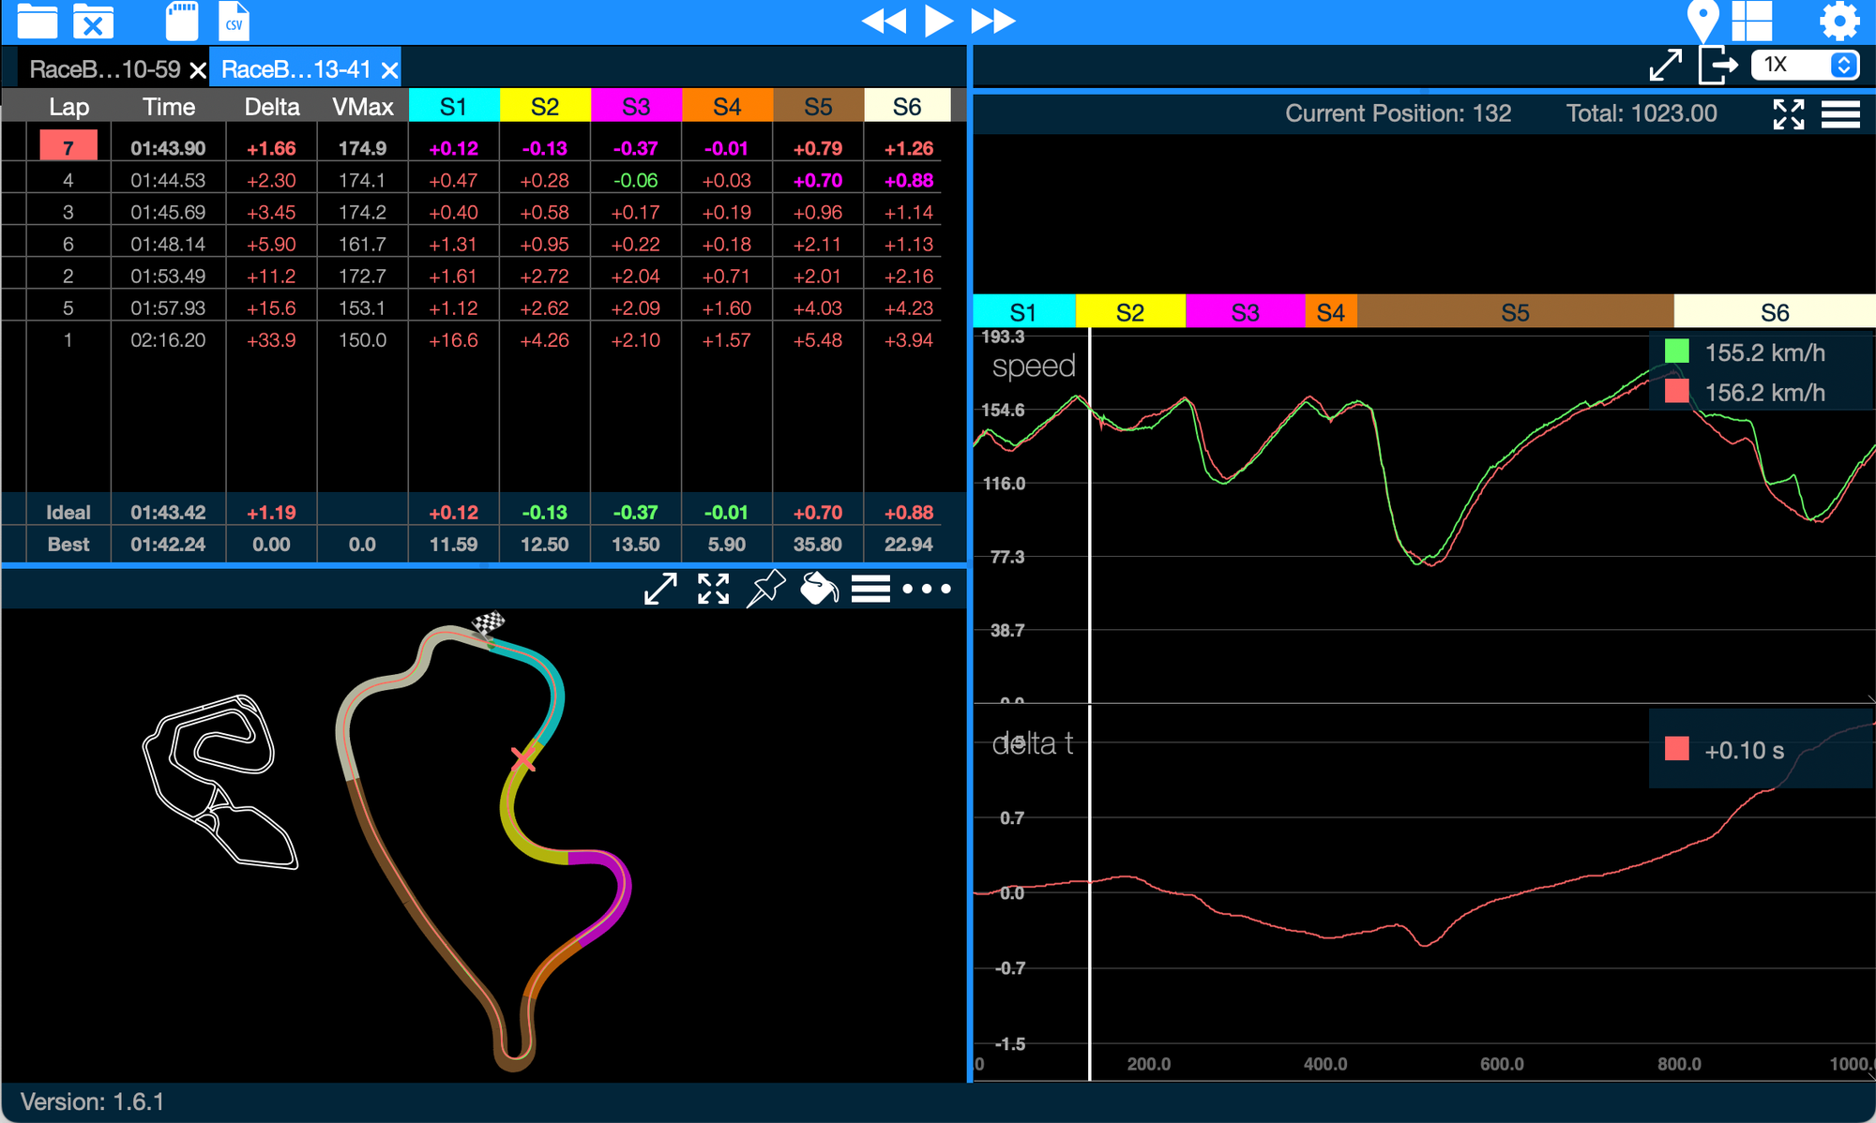Click the SD card import icon

tap(181, 21)
